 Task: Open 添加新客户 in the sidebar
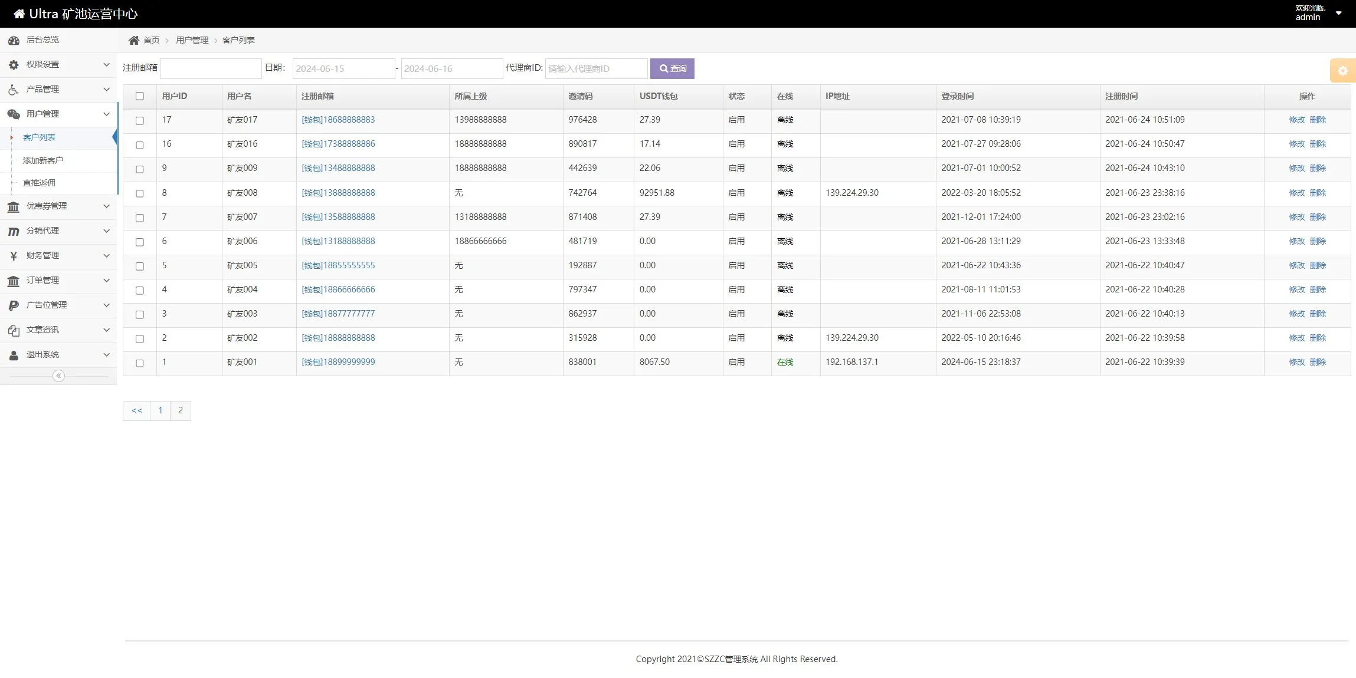click(43, 160)
